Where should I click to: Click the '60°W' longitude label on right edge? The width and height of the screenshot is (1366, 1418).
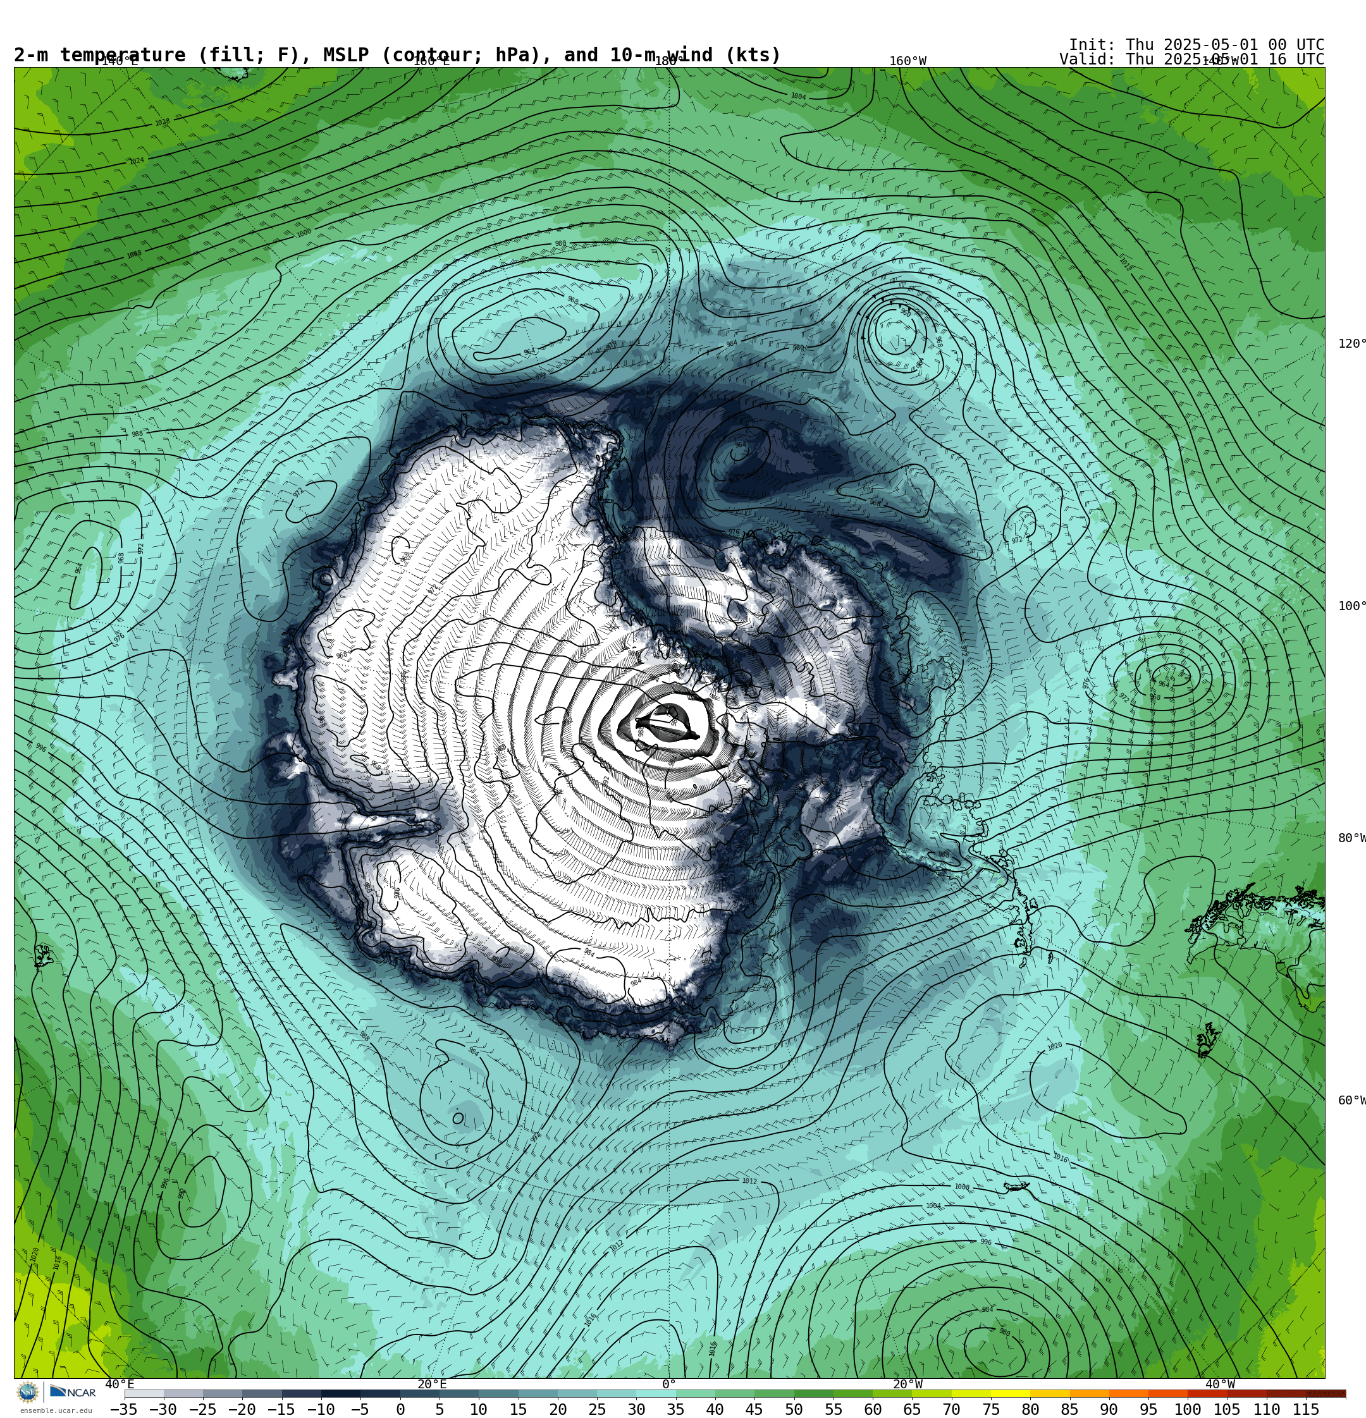coord(1351,1101)
